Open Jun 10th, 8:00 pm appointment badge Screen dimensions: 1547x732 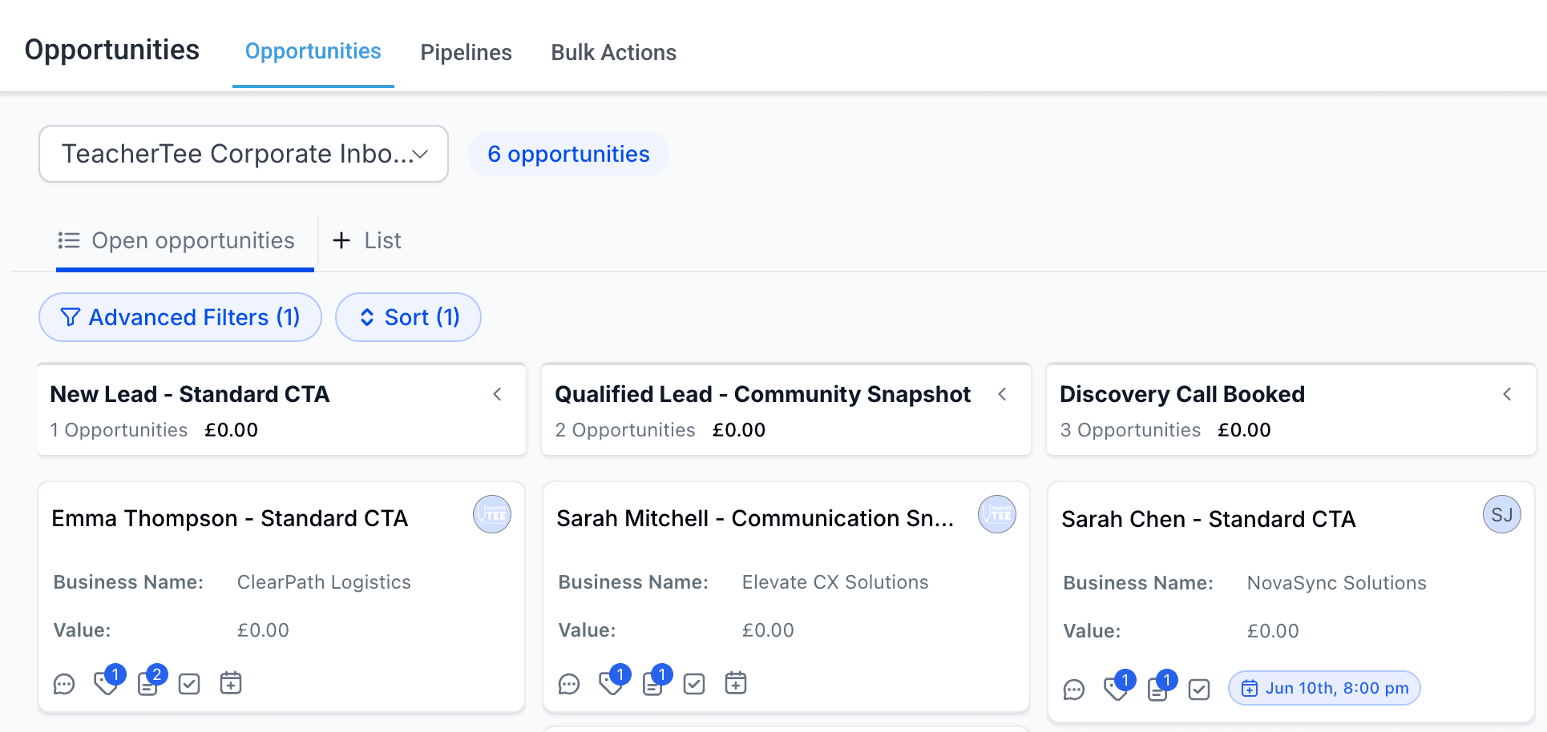(x=1324, y=688)
